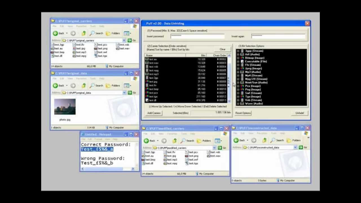The image size is (361, 203).
Task: Open File menu in original_carriers window
Action: [54, 26]
